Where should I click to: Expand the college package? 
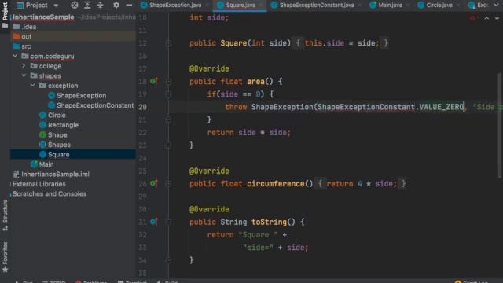click(x=24, y=66)
